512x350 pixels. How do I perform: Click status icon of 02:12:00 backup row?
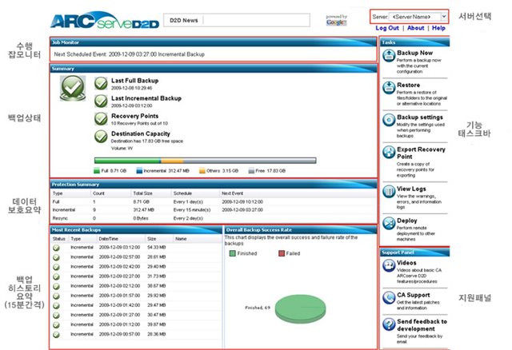pos(56,286)
